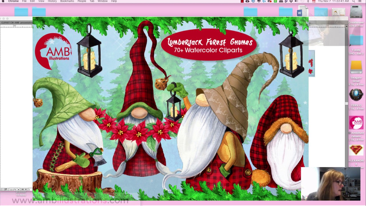366x206 pixels.
Task: Click the webcam video overlay
Action: (331, 184)
